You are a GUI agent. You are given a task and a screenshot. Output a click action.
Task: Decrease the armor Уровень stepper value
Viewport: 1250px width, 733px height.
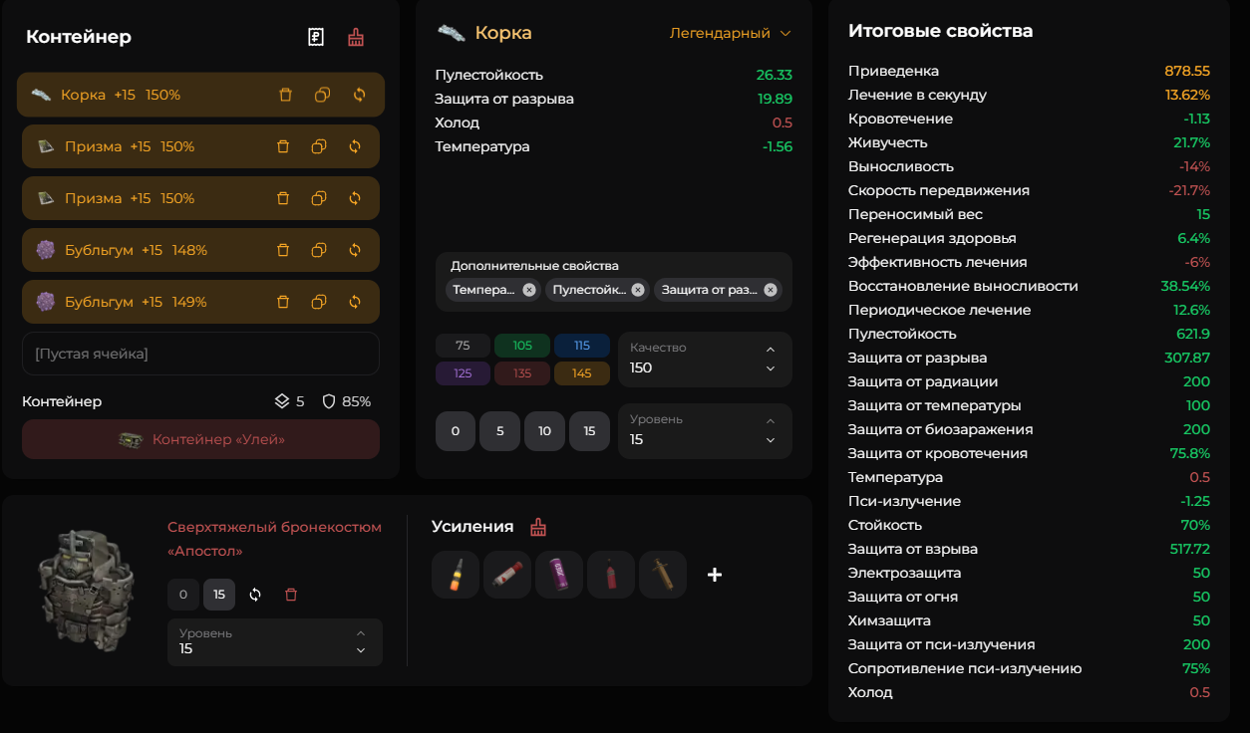[361, 651]
